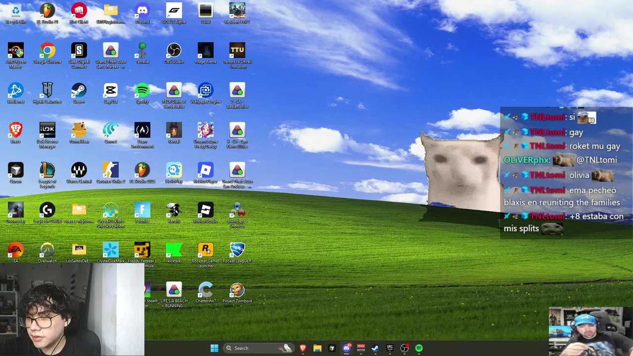Open the GOALS Alpha shortcut
Screen dimensions: 633x356
pos(174,13)
